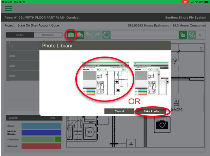This screenshot has height=156, width=210.
Task: Switch to the Conditions tab
Action: coord(48,35)
